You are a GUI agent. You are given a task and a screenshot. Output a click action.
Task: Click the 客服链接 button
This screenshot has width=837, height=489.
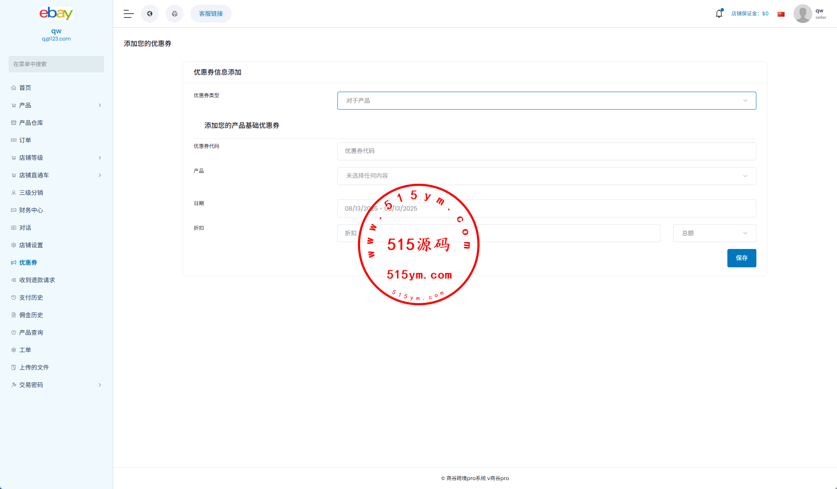[x=211, y=14]
